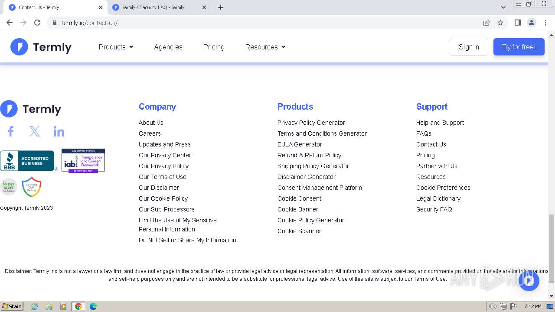
Task: Open the tab search chevron in Chrome
Action: [x=503, y=7]
